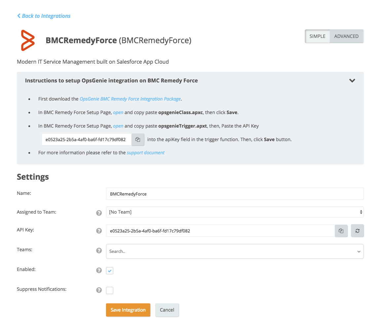384x334 pixels.
Task: Click the 'Settings' heading
Action: [x=33, y=177]
